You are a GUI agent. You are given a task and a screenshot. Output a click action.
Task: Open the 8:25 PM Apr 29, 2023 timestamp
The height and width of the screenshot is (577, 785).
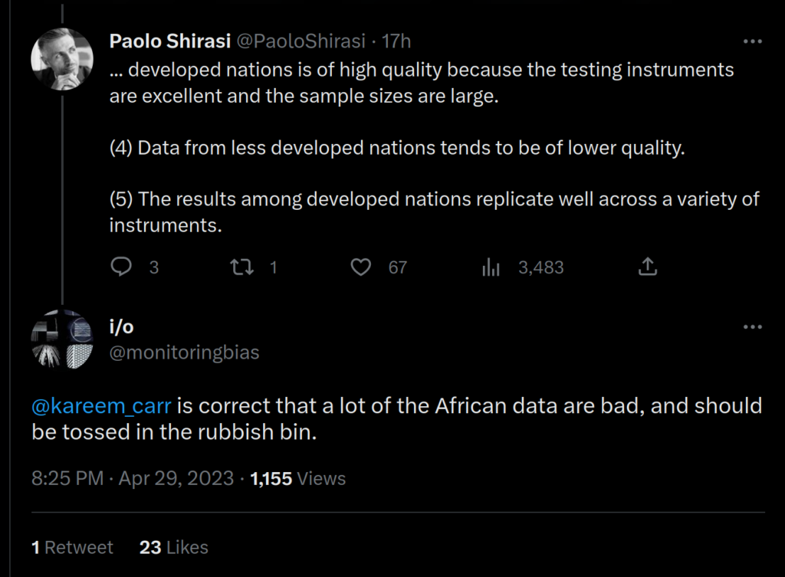(133, 479)
